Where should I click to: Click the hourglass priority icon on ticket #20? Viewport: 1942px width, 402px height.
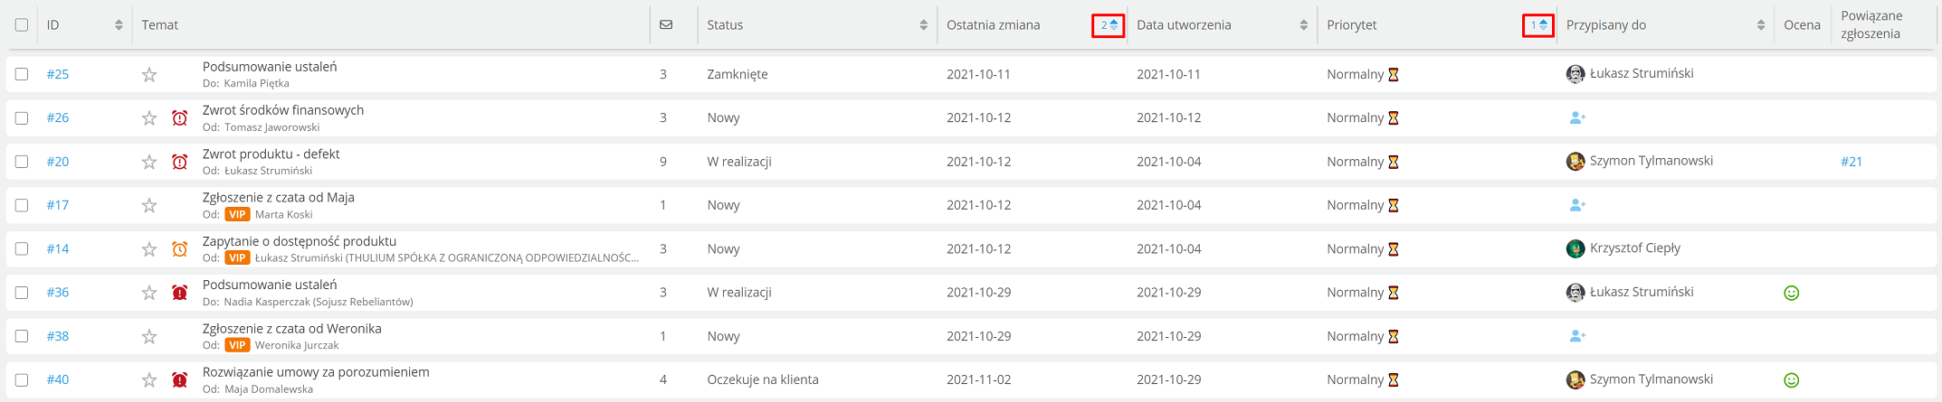(1394, 162)
